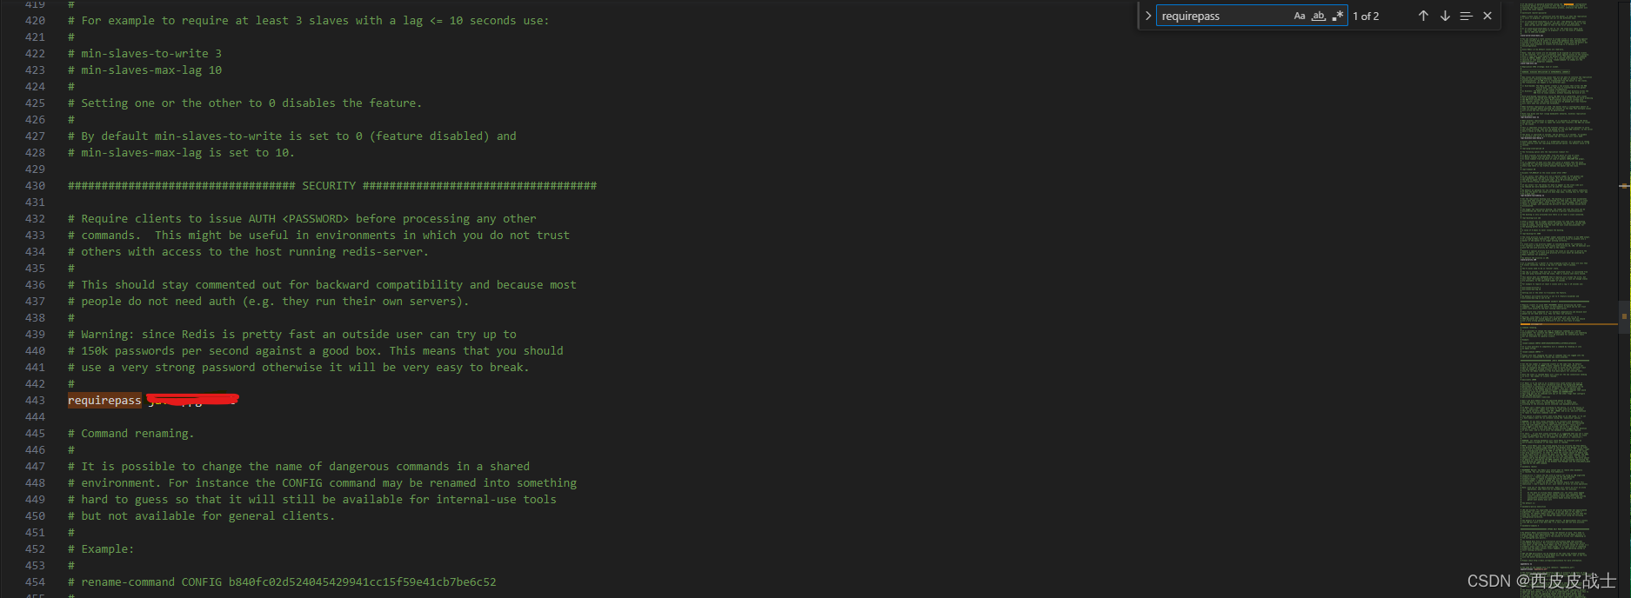Click line number 443 in the gutter
The image size is (1631, 598).
click(35, 400)
